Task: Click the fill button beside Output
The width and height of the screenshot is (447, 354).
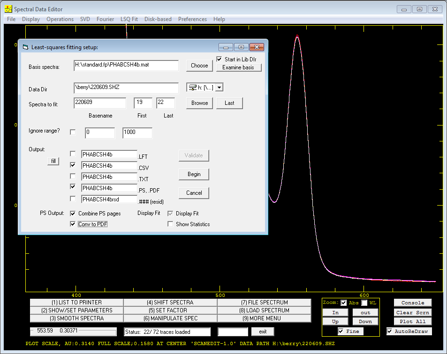Action: point(53,161)
